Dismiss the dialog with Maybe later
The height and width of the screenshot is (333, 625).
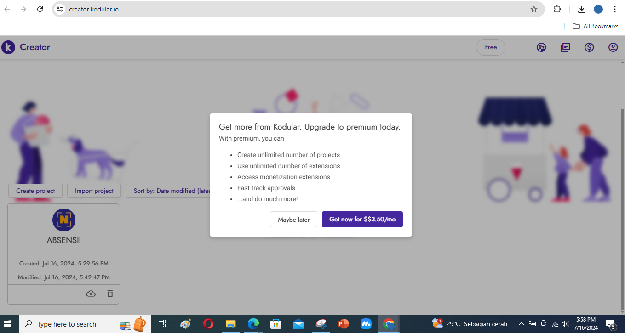click(293, 220)
